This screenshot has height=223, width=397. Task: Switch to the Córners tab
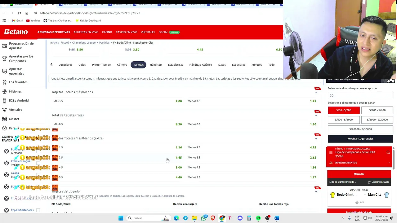122,65
